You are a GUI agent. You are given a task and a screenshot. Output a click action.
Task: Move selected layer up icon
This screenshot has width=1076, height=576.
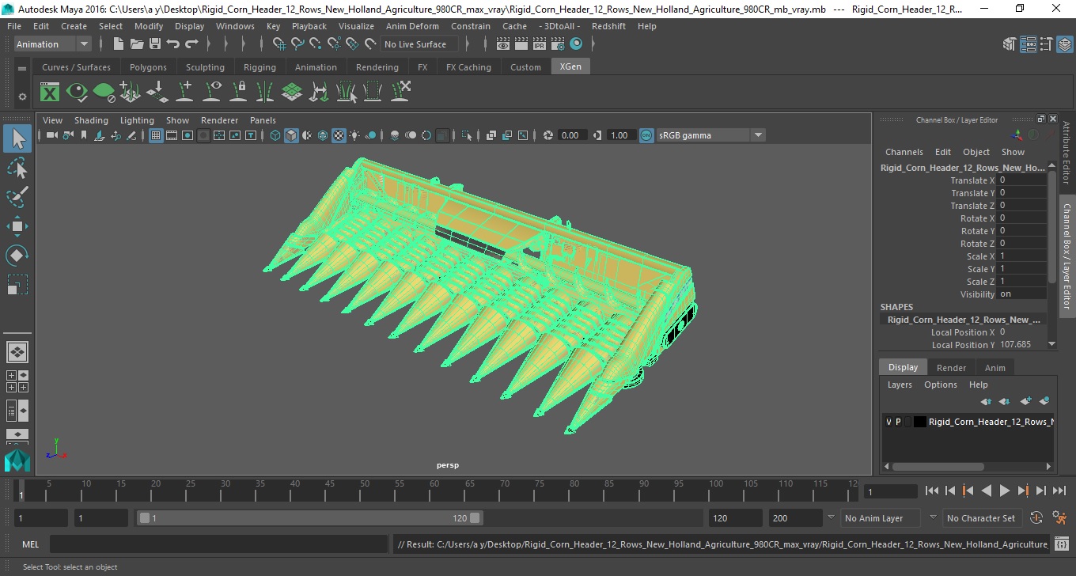click(986, 402)
